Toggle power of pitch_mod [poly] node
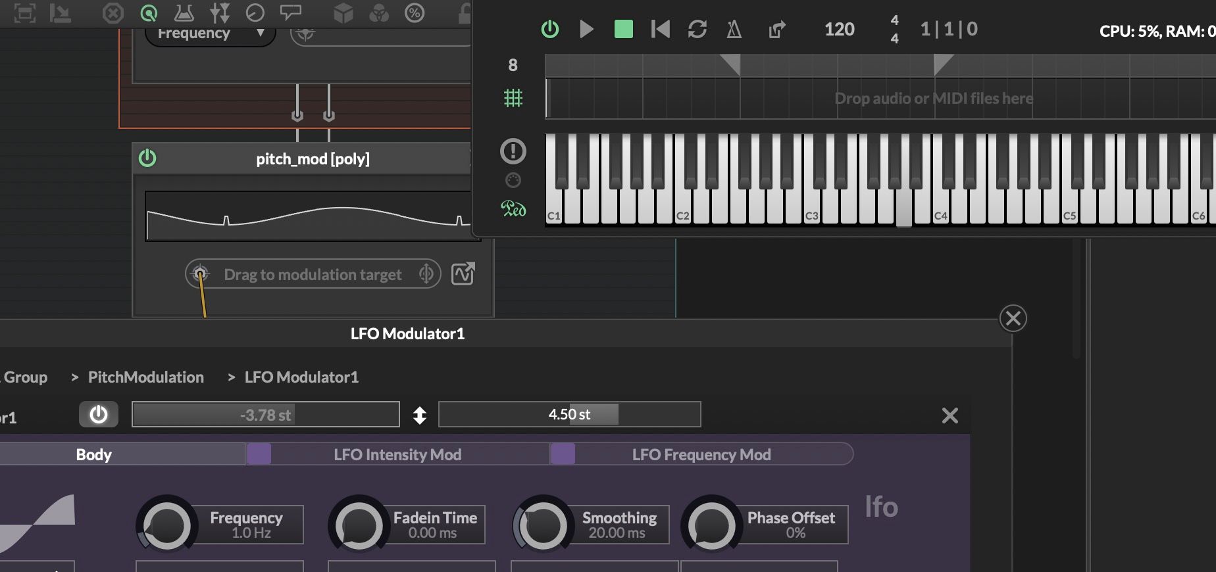This screenshot has width=1216, height=572. click(x=147, y=158)
